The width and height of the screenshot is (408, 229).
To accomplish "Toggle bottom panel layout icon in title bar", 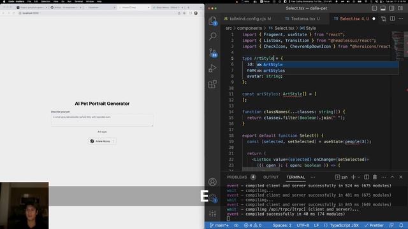I will pyautogui.click(x=383, y=8).
